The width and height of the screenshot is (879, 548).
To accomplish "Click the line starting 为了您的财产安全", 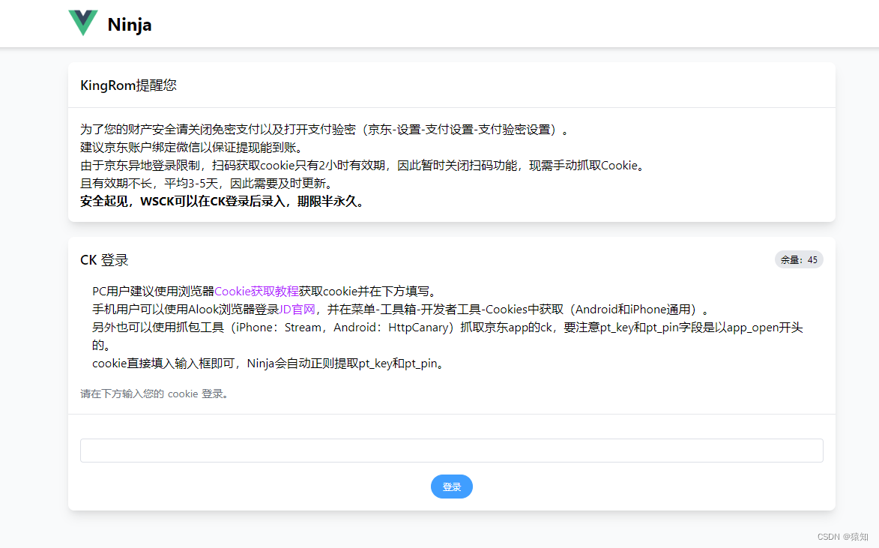I will point(326,130).
